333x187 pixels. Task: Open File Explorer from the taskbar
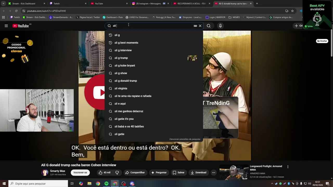pyautogui.click(x=89, y=184)
